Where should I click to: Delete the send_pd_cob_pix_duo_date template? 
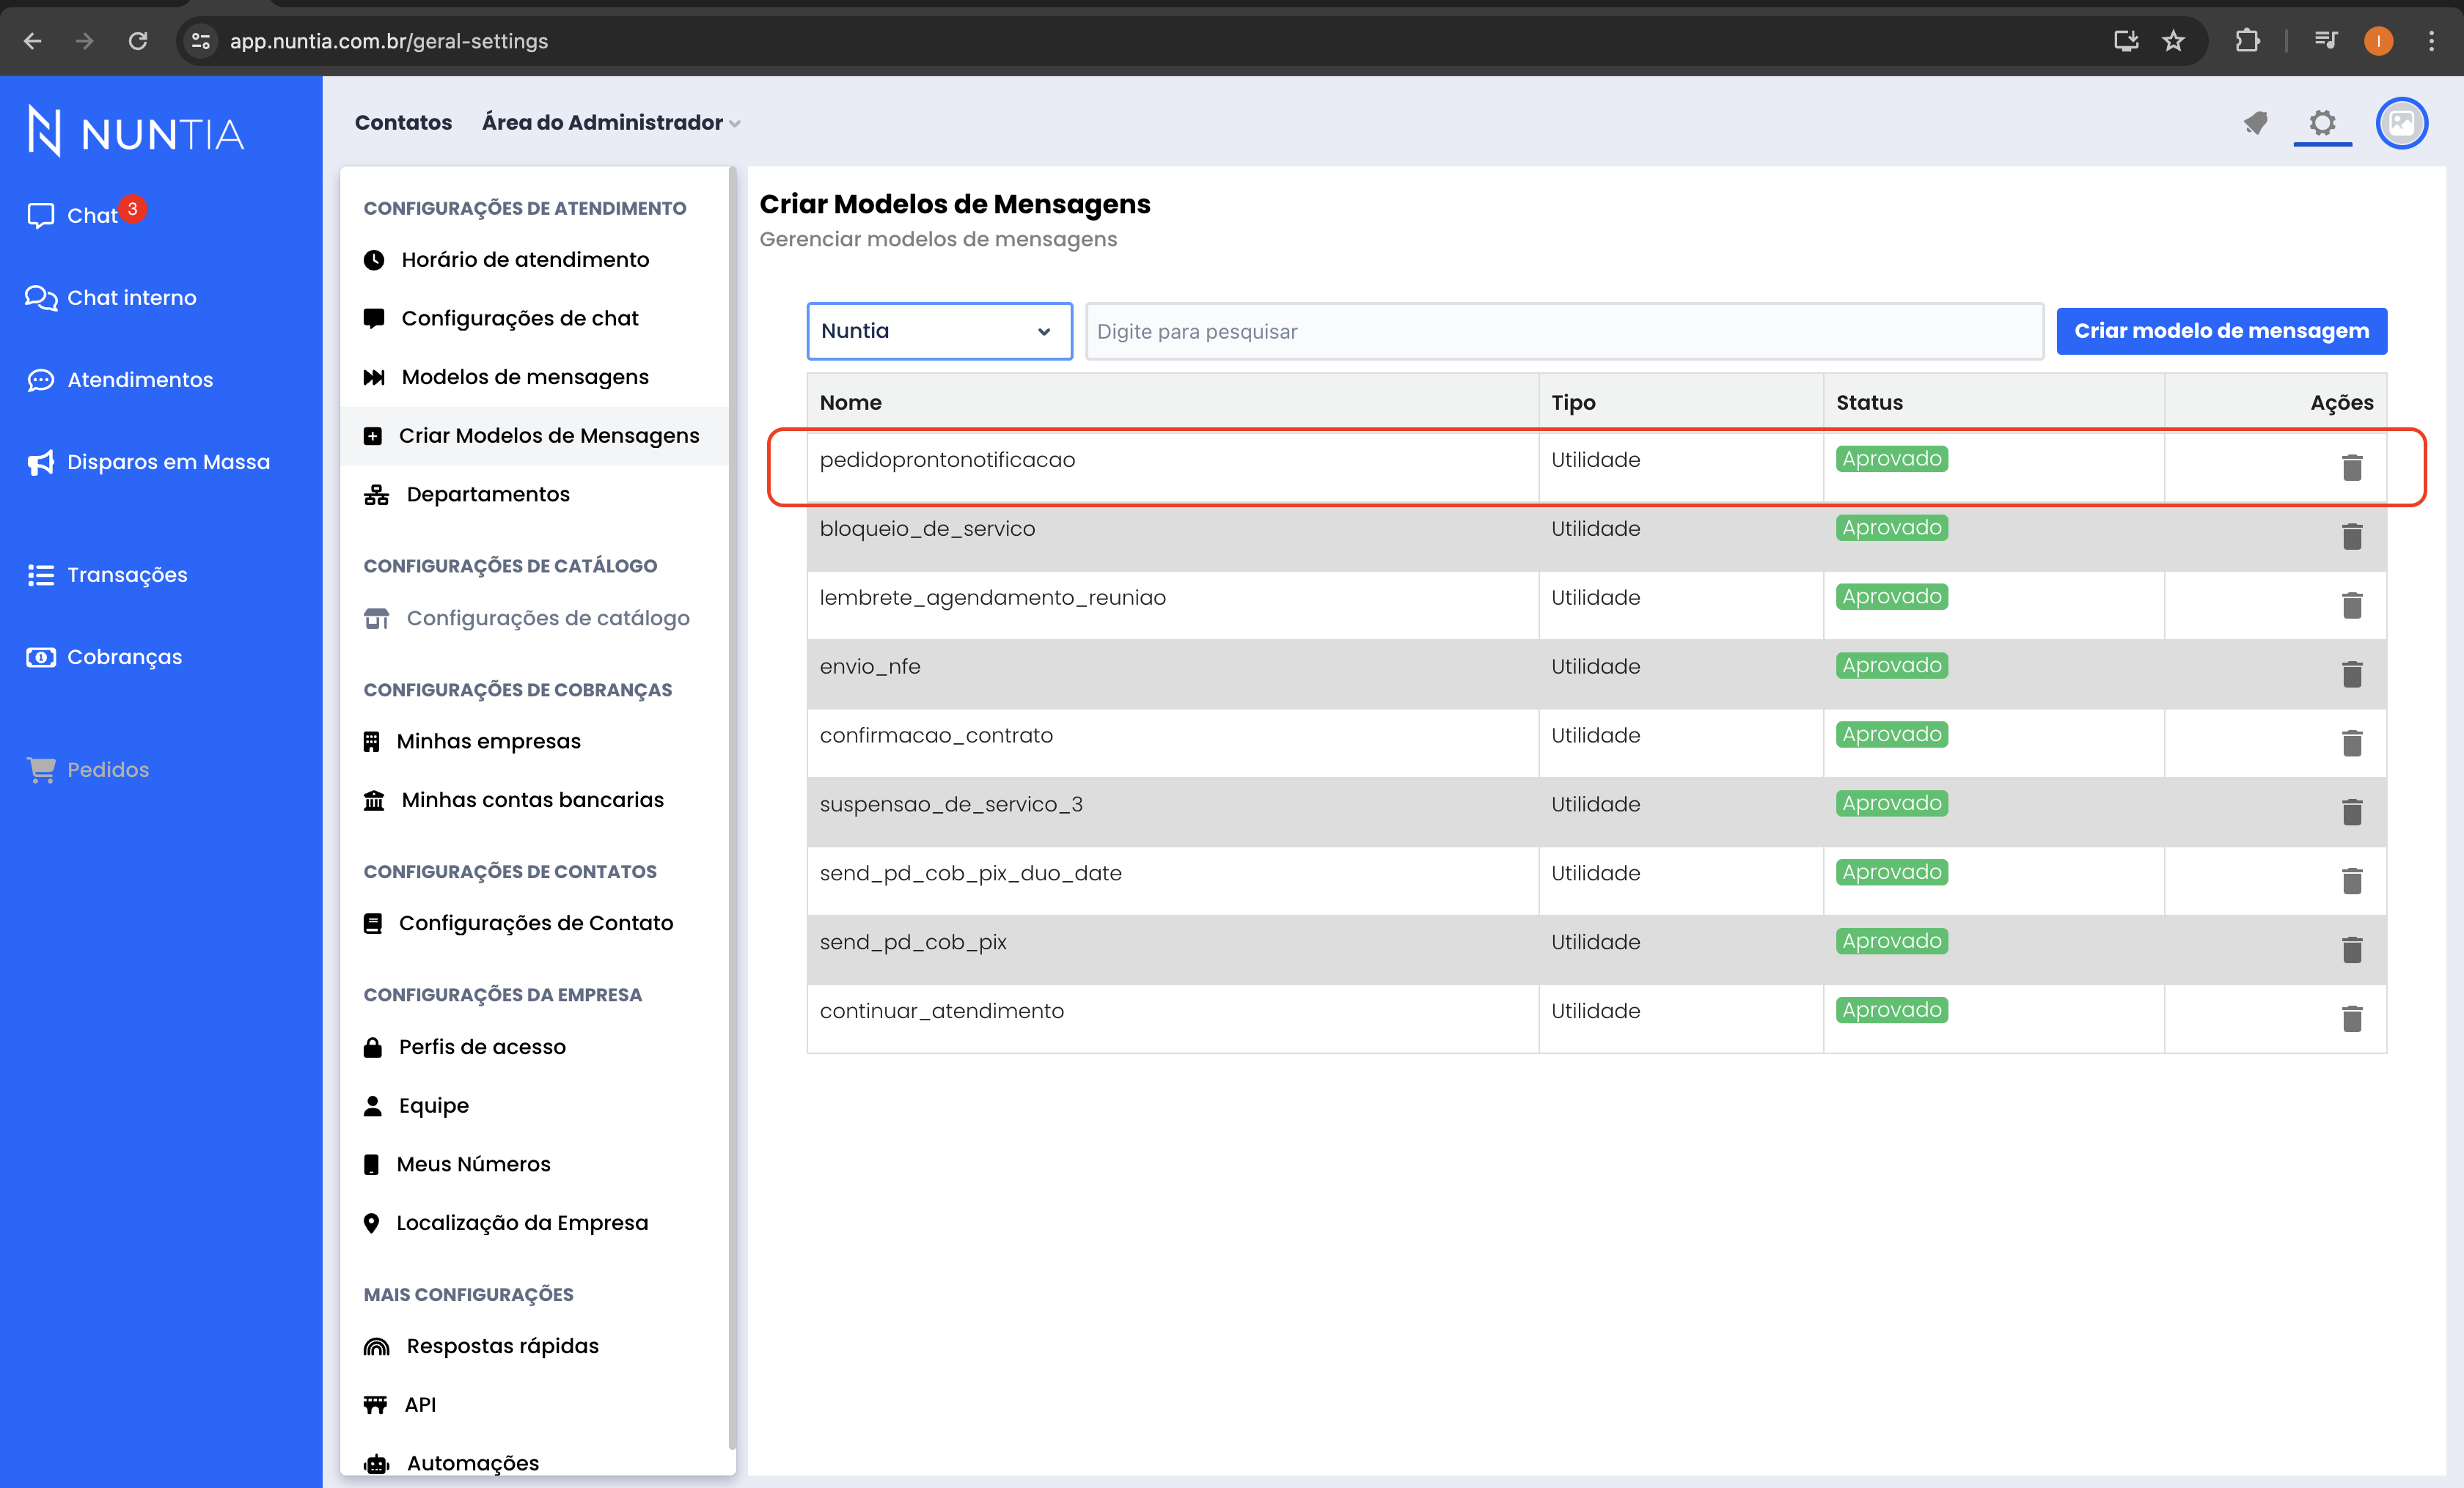click(x=2352, y=880)
